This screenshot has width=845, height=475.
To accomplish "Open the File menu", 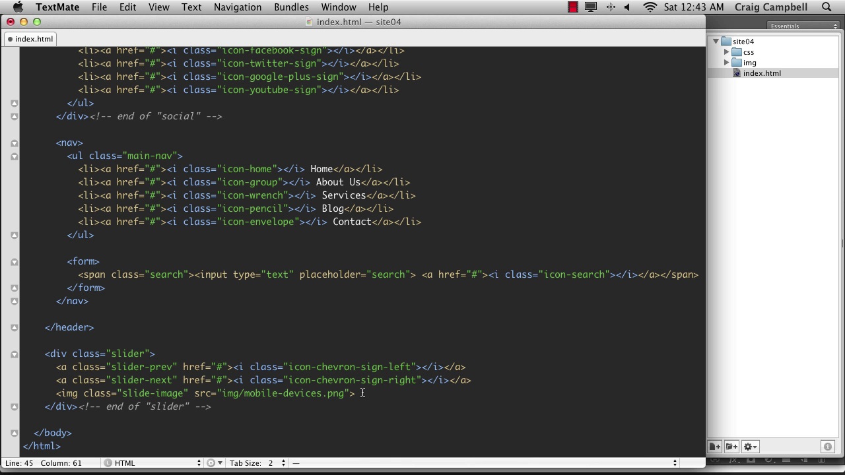I will pos(99,7).
